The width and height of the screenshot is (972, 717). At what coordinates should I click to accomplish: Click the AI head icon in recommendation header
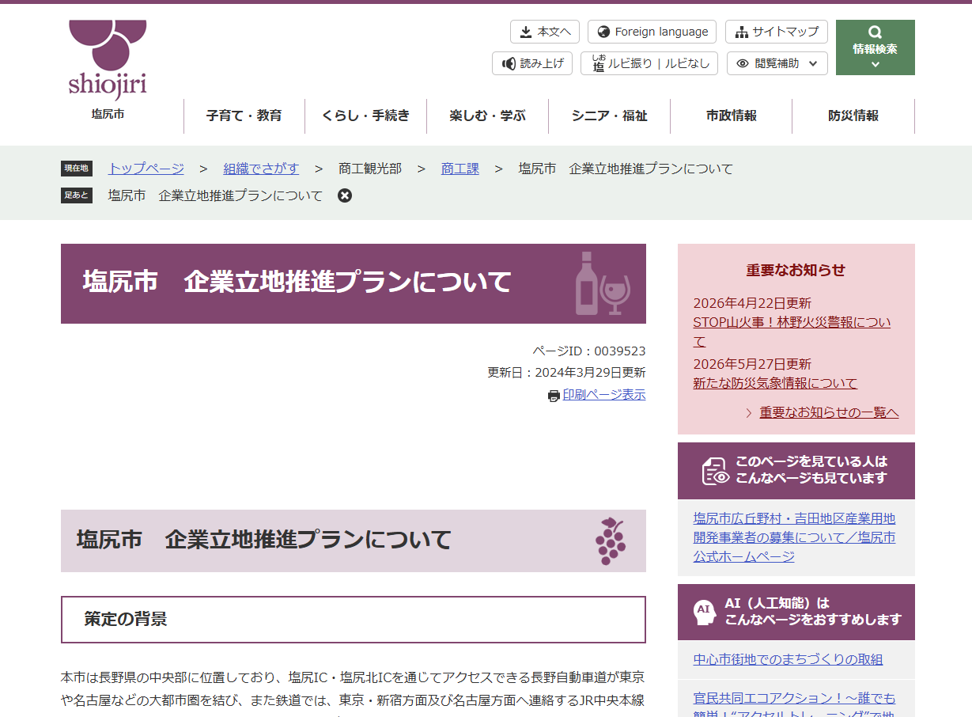704,612
